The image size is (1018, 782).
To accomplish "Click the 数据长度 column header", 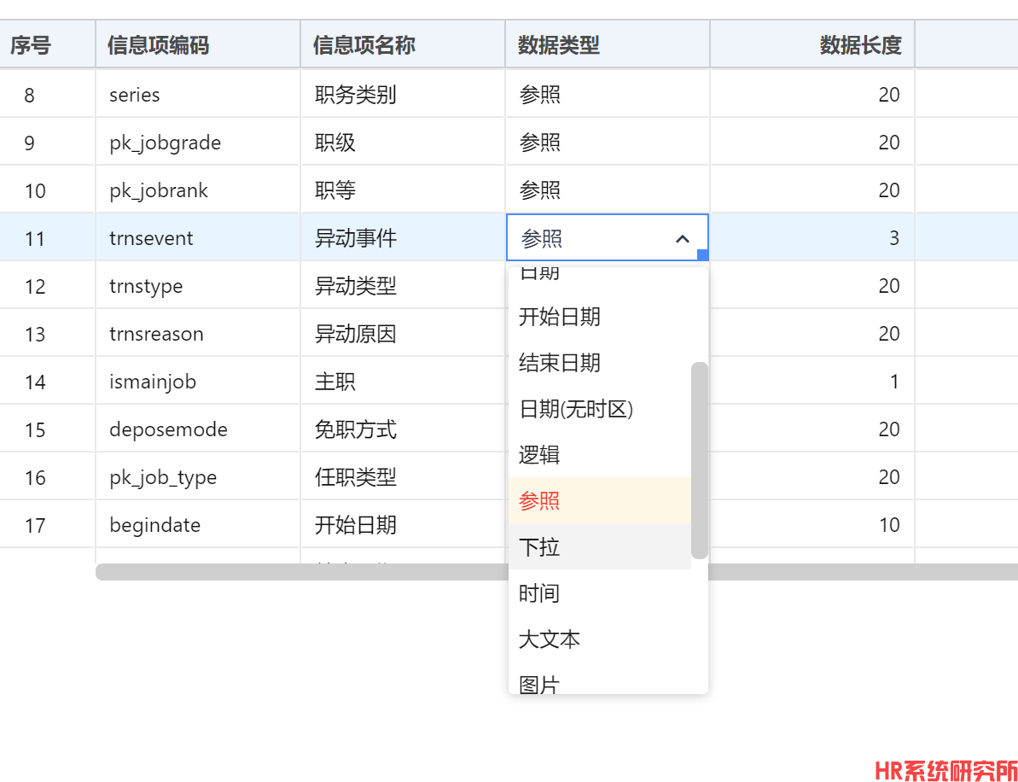I will tap(860, 45).
